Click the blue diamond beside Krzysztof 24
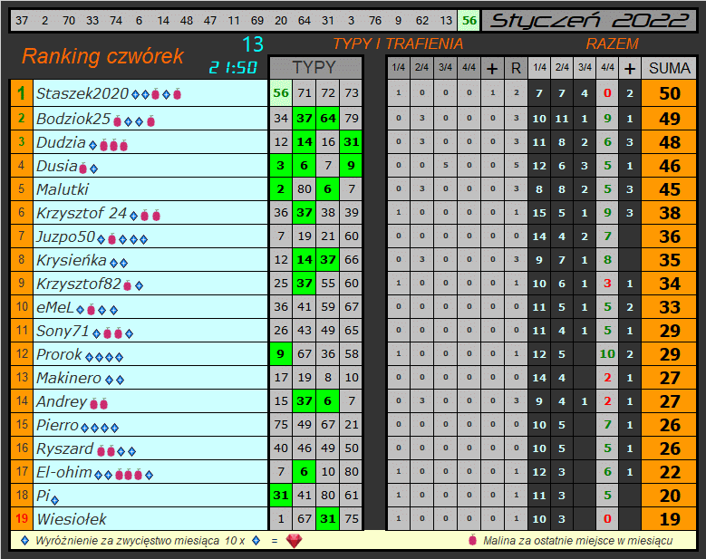 [134, 216]
